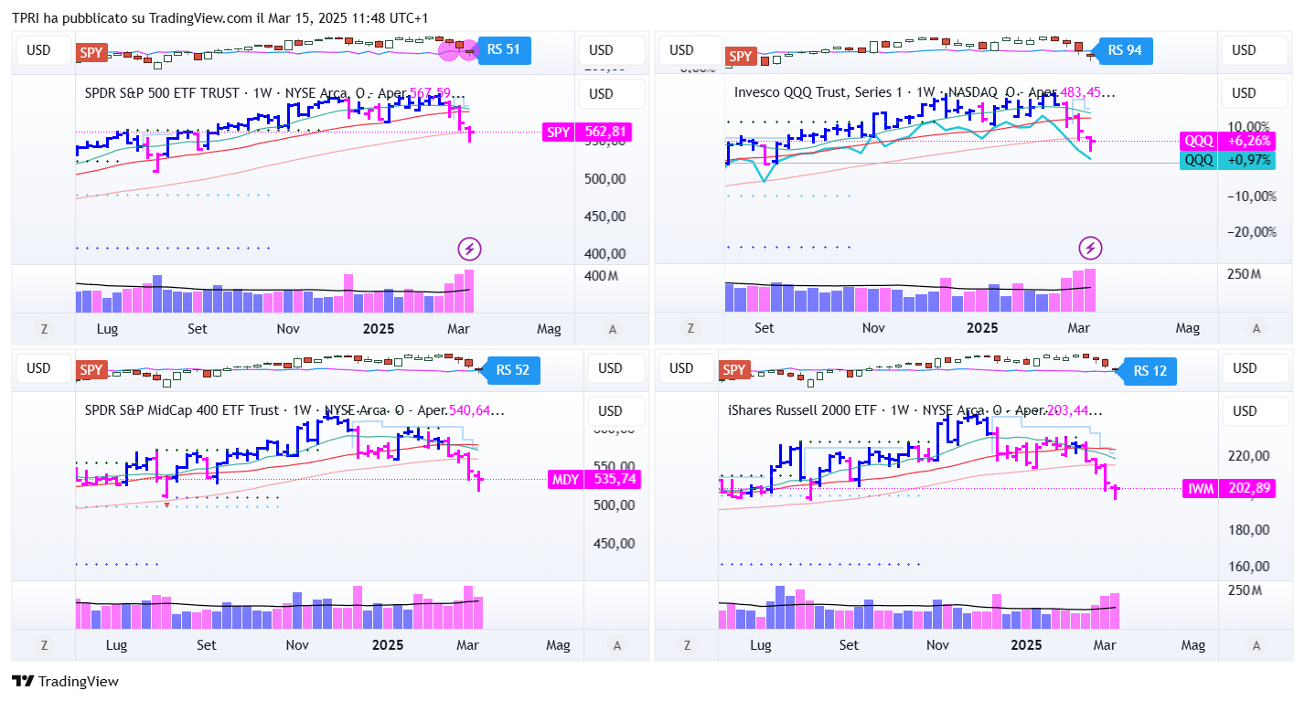Image resolution: width=1305 pixels, height=701 pixels.
Task: Open USD currency selector beside Invesco QQQ title
Action: coord(1244,93)
